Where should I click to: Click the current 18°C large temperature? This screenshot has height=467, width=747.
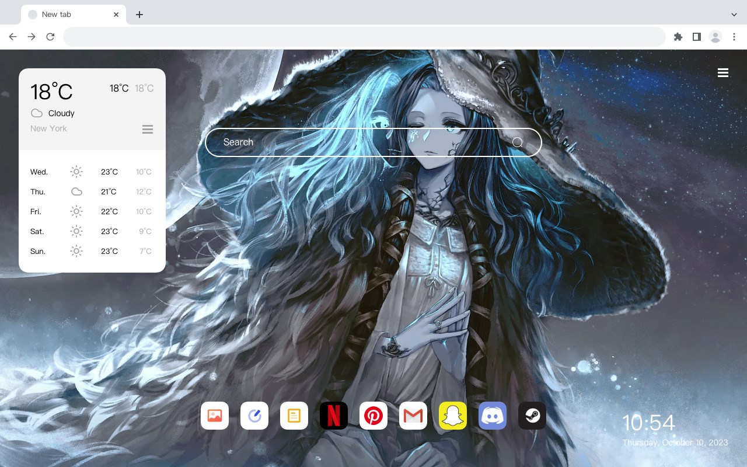[x=51, y=92]
